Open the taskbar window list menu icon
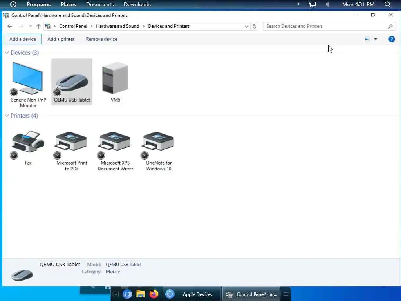This screenshot has height=301, width=401. (286, 294)
